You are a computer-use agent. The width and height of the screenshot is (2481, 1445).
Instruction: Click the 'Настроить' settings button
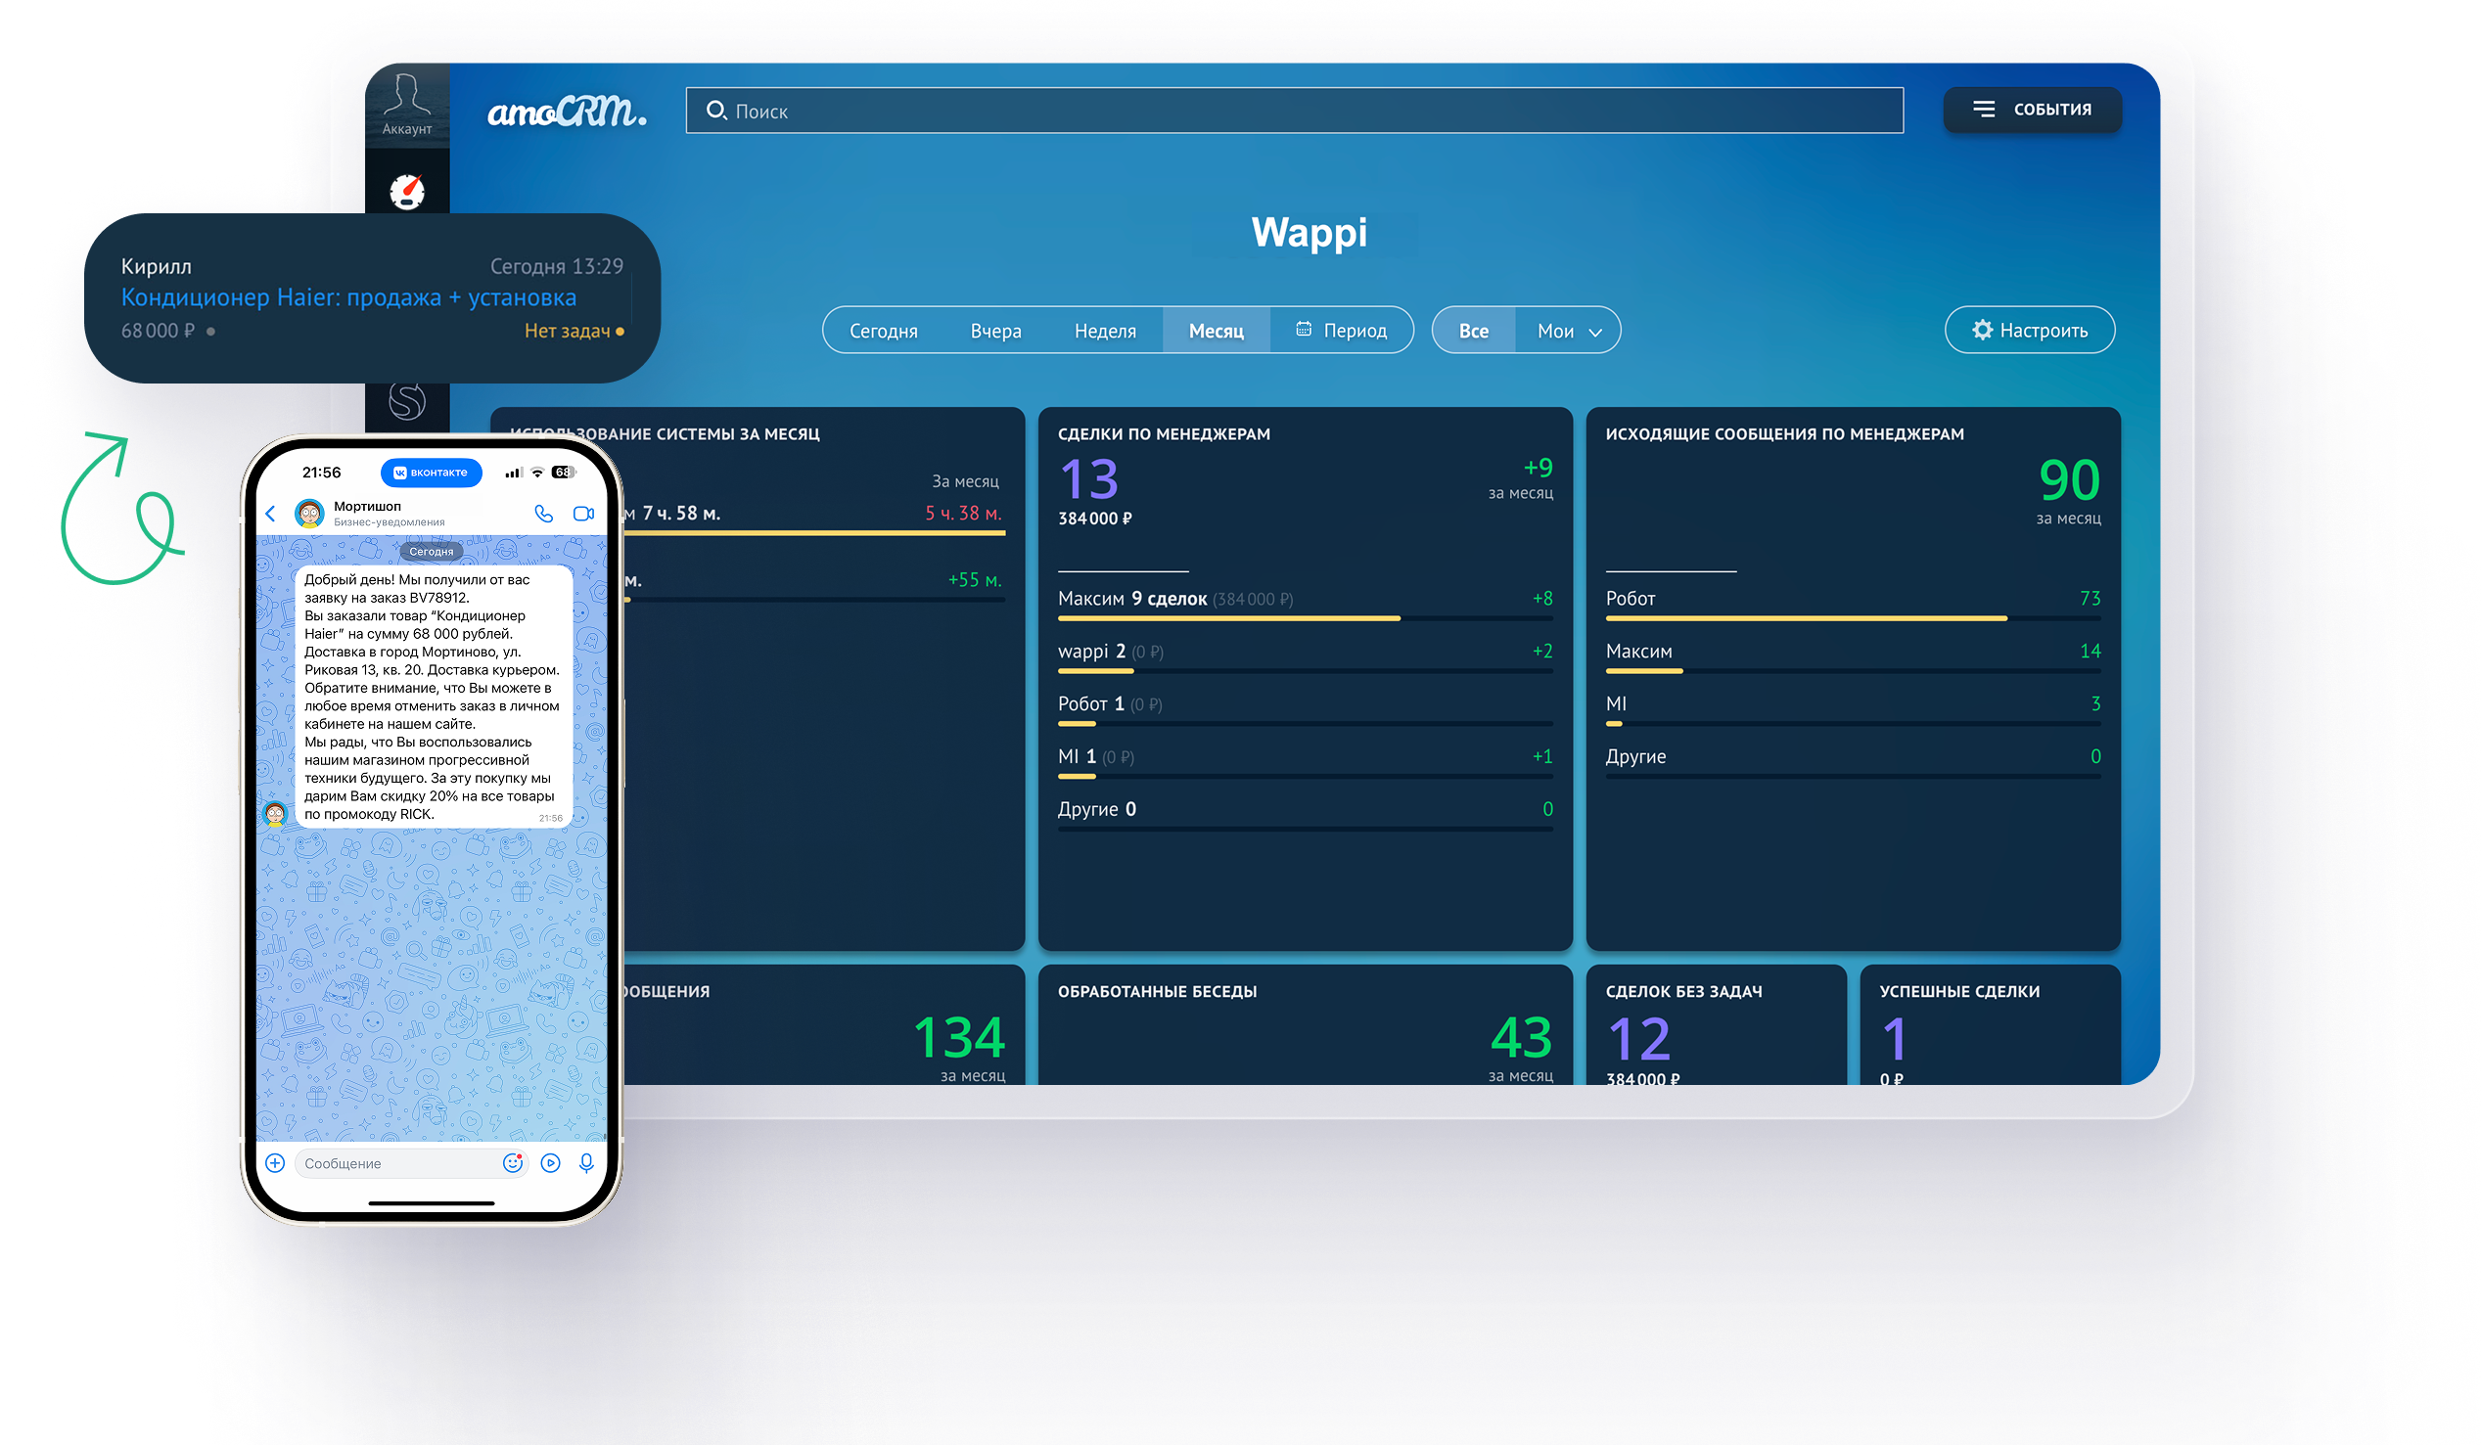(2029, 331)
